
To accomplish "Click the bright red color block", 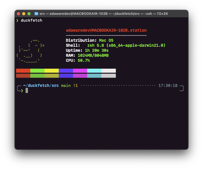I will click(x=23, y=71).
